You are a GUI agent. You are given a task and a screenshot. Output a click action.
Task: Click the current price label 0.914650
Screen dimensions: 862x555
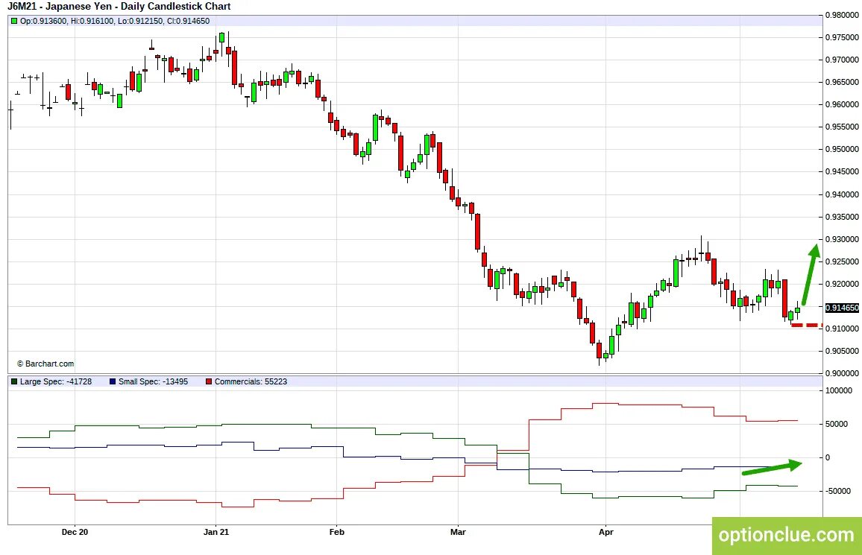842,308
